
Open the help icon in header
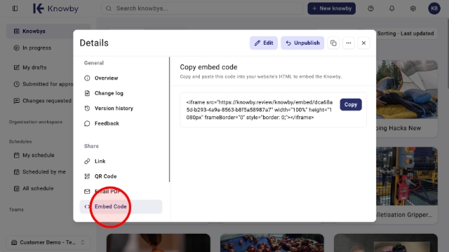370,8
